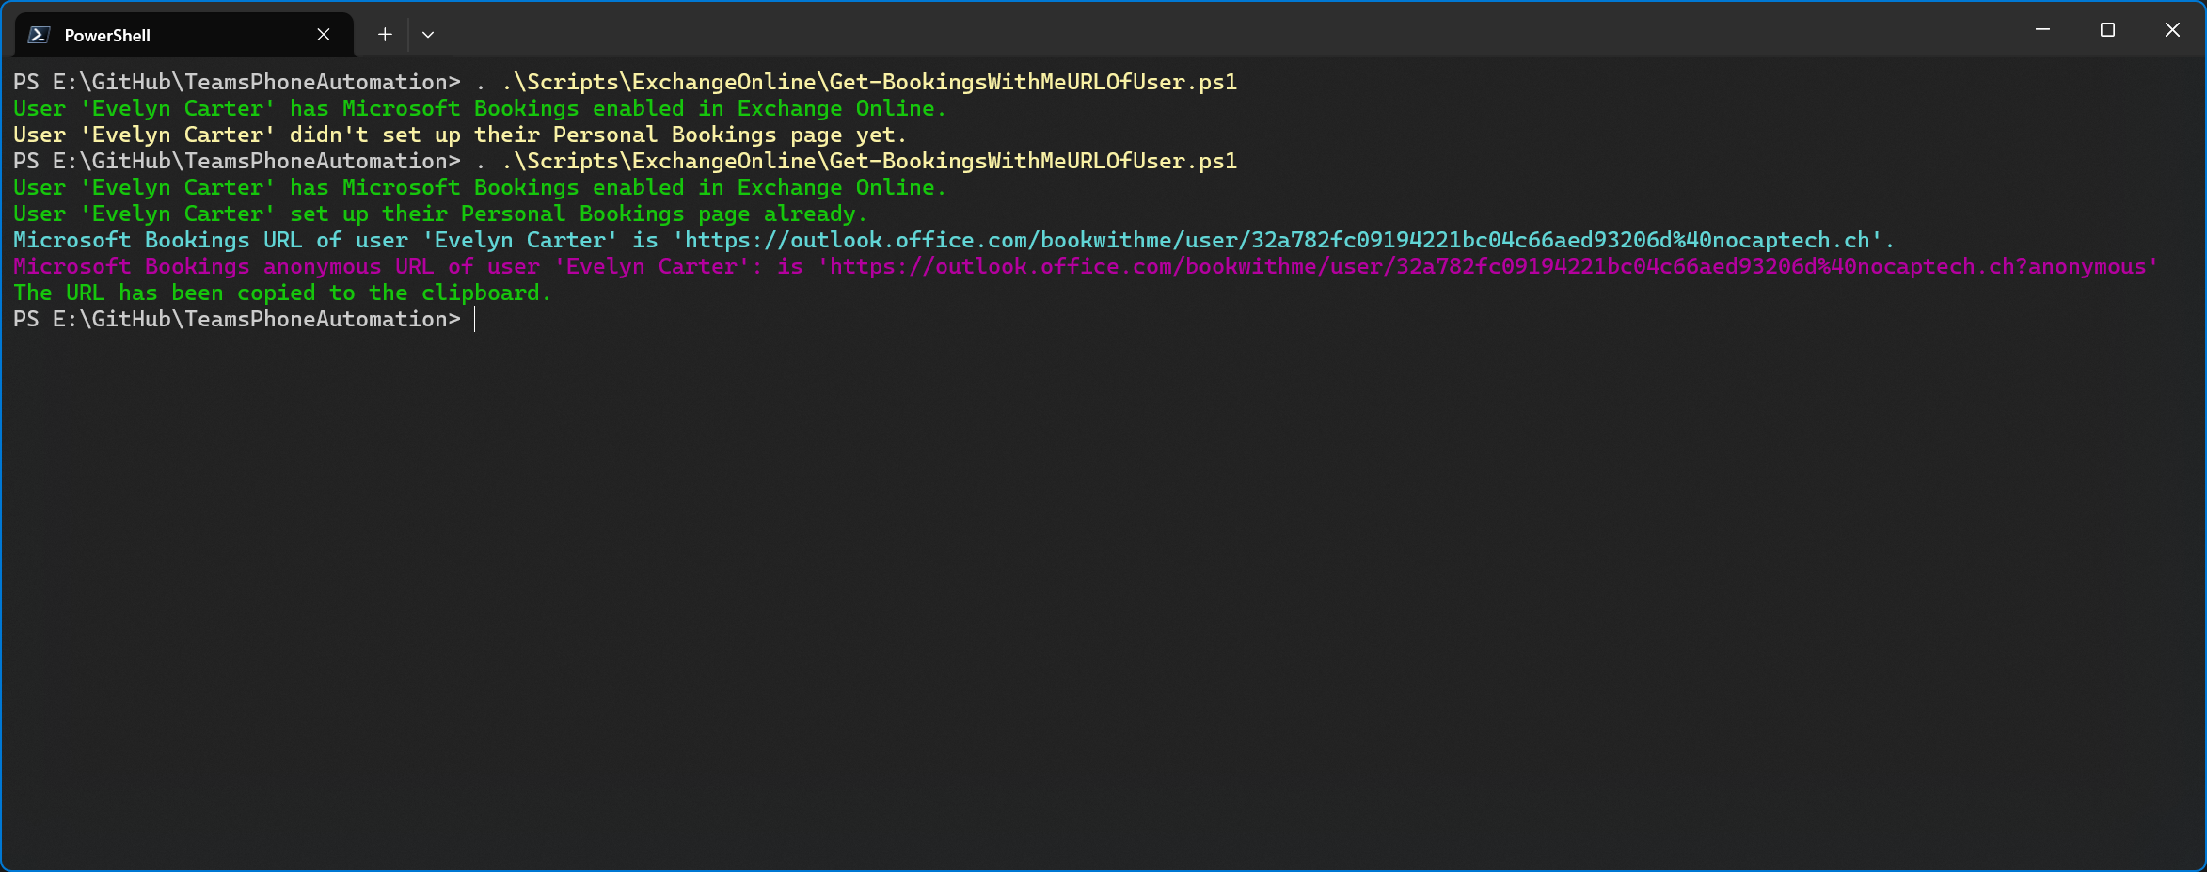Screen dimensions: 2207x872
Task: Select the PowerShell tab
Action: 184,35
